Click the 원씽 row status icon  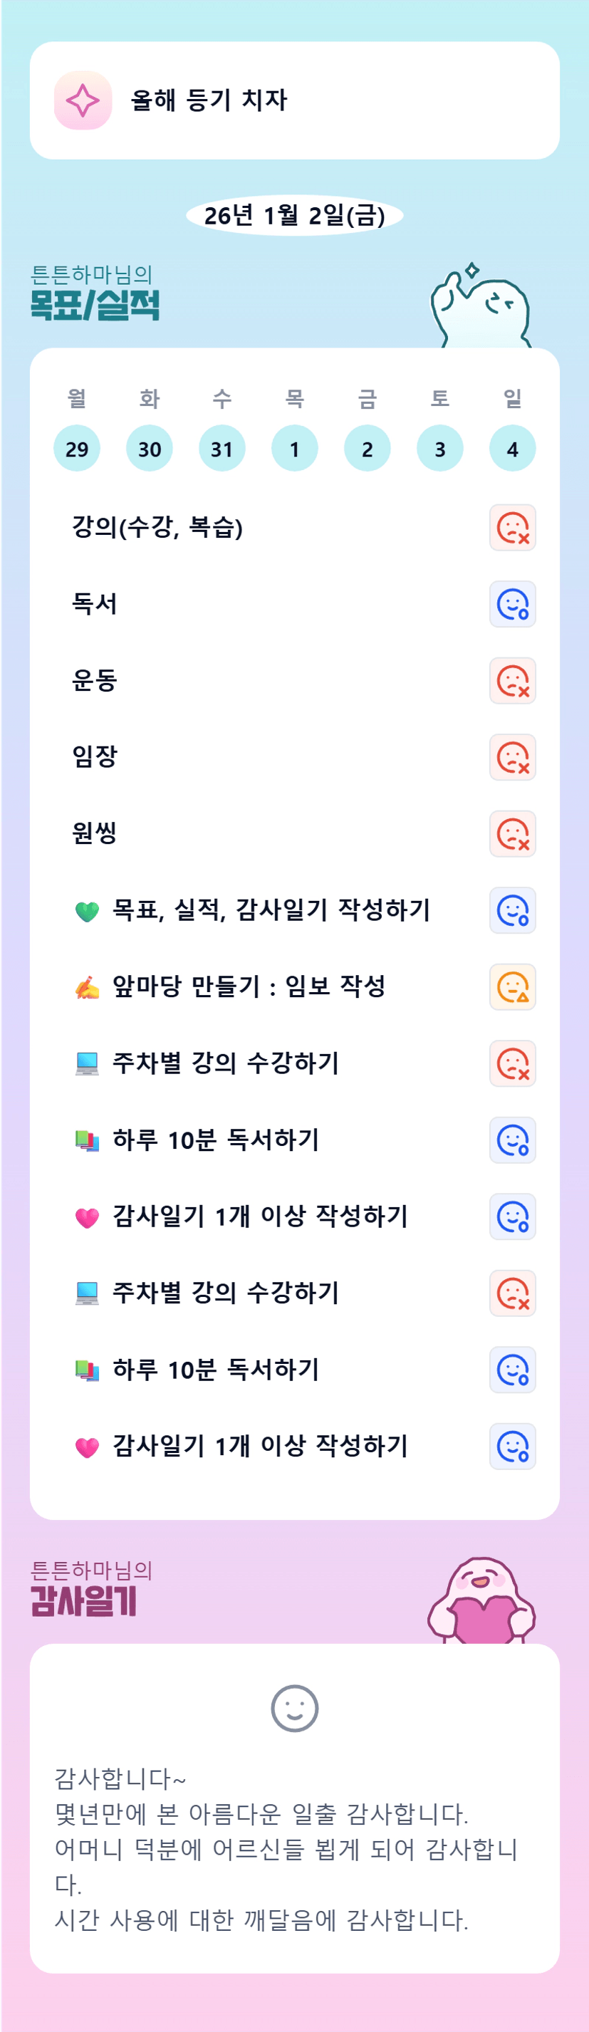tap(513, 834)
